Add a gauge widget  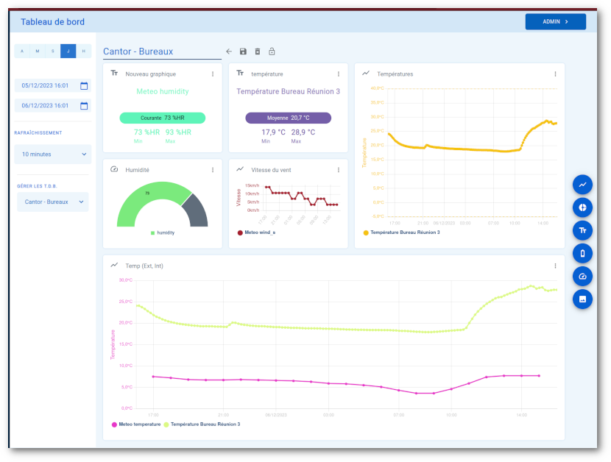click(x=582, y=276)
